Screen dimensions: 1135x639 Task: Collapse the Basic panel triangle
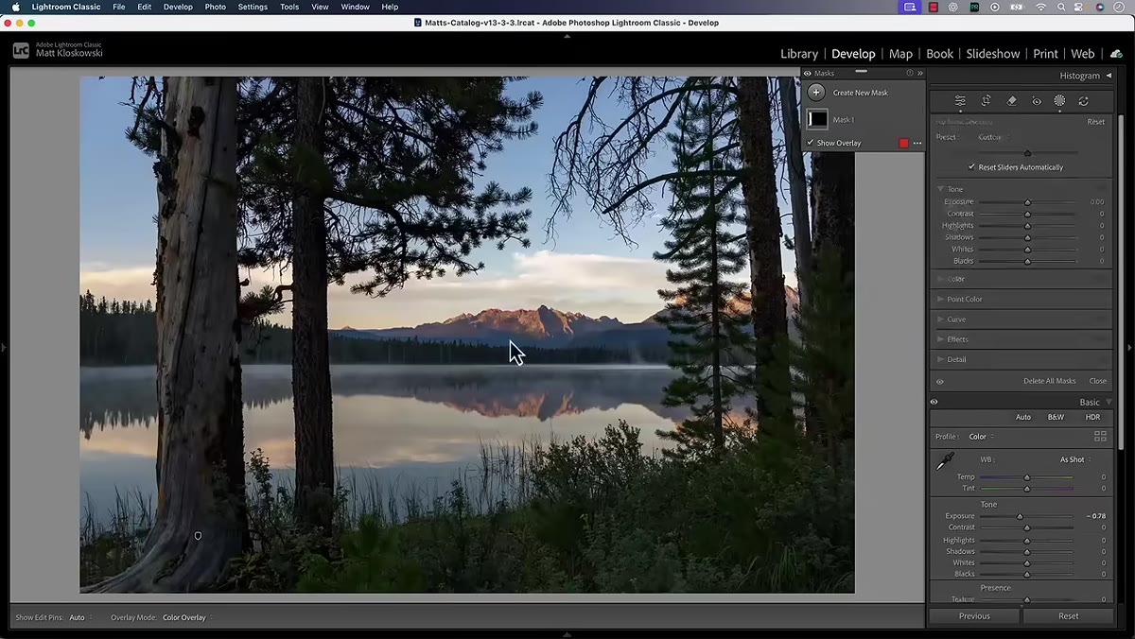pyautogui.click(x=1109, y=402)
